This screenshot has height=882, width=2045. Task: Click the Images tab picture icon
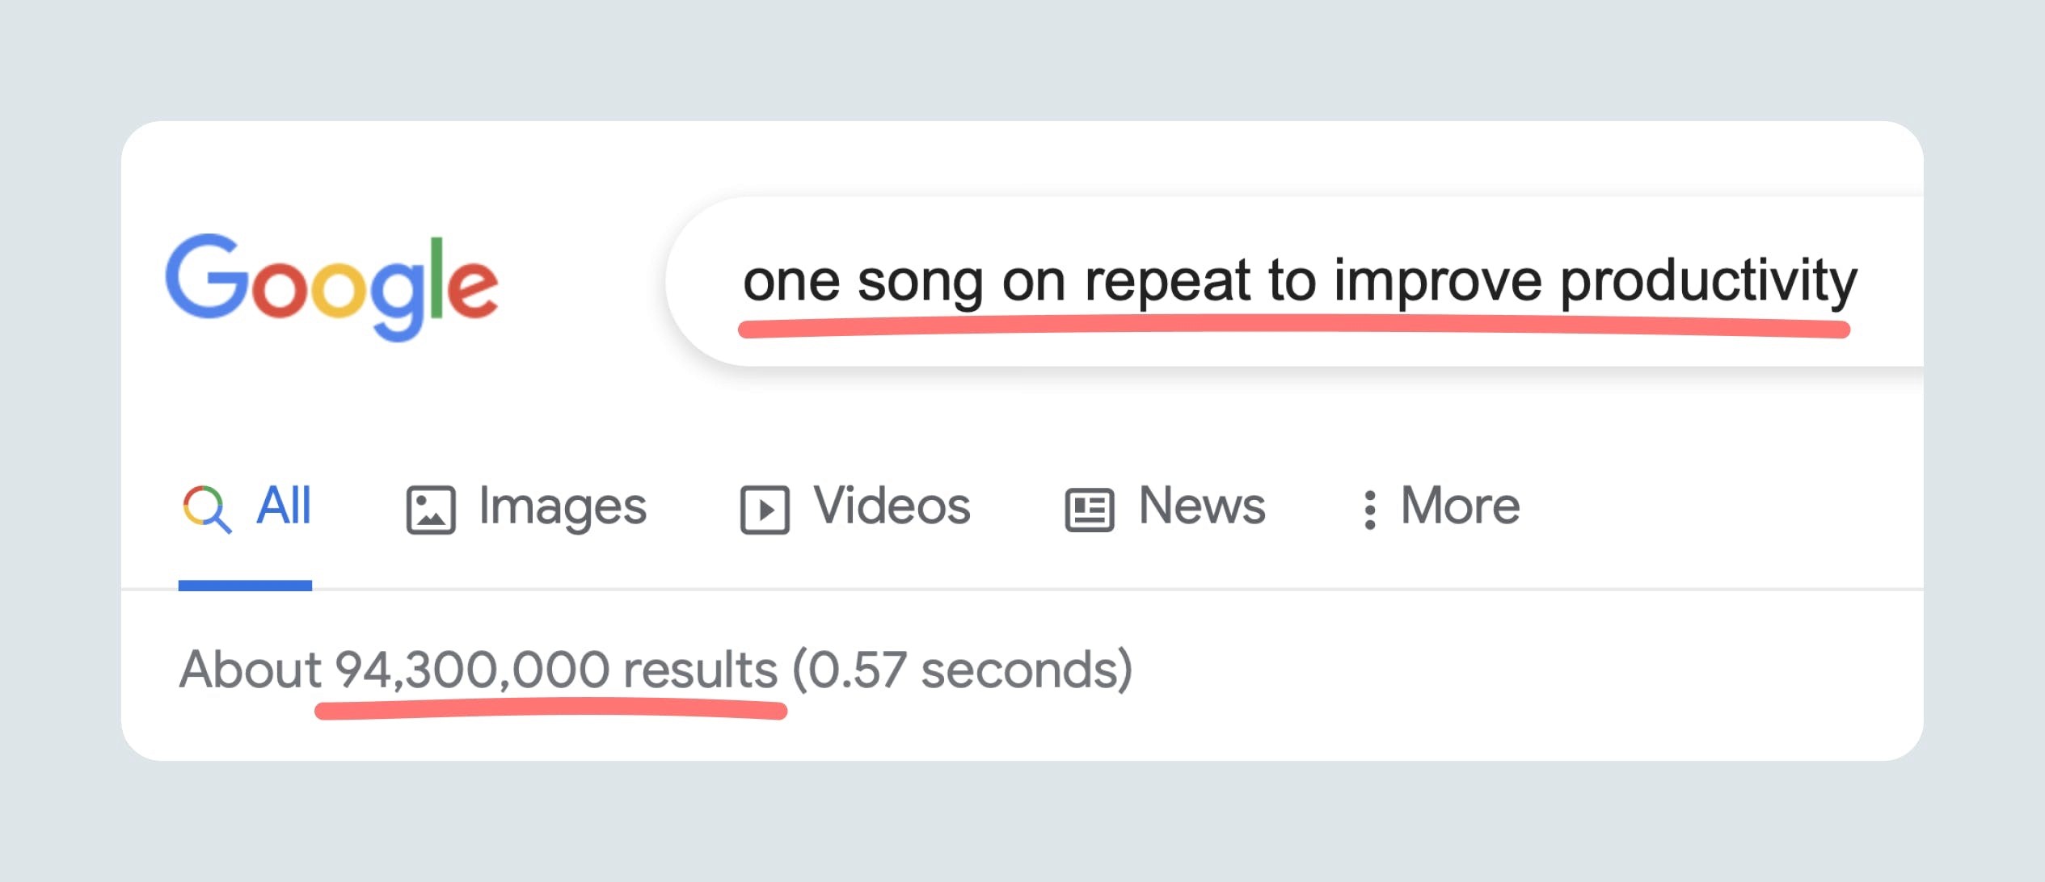[430, 510]
